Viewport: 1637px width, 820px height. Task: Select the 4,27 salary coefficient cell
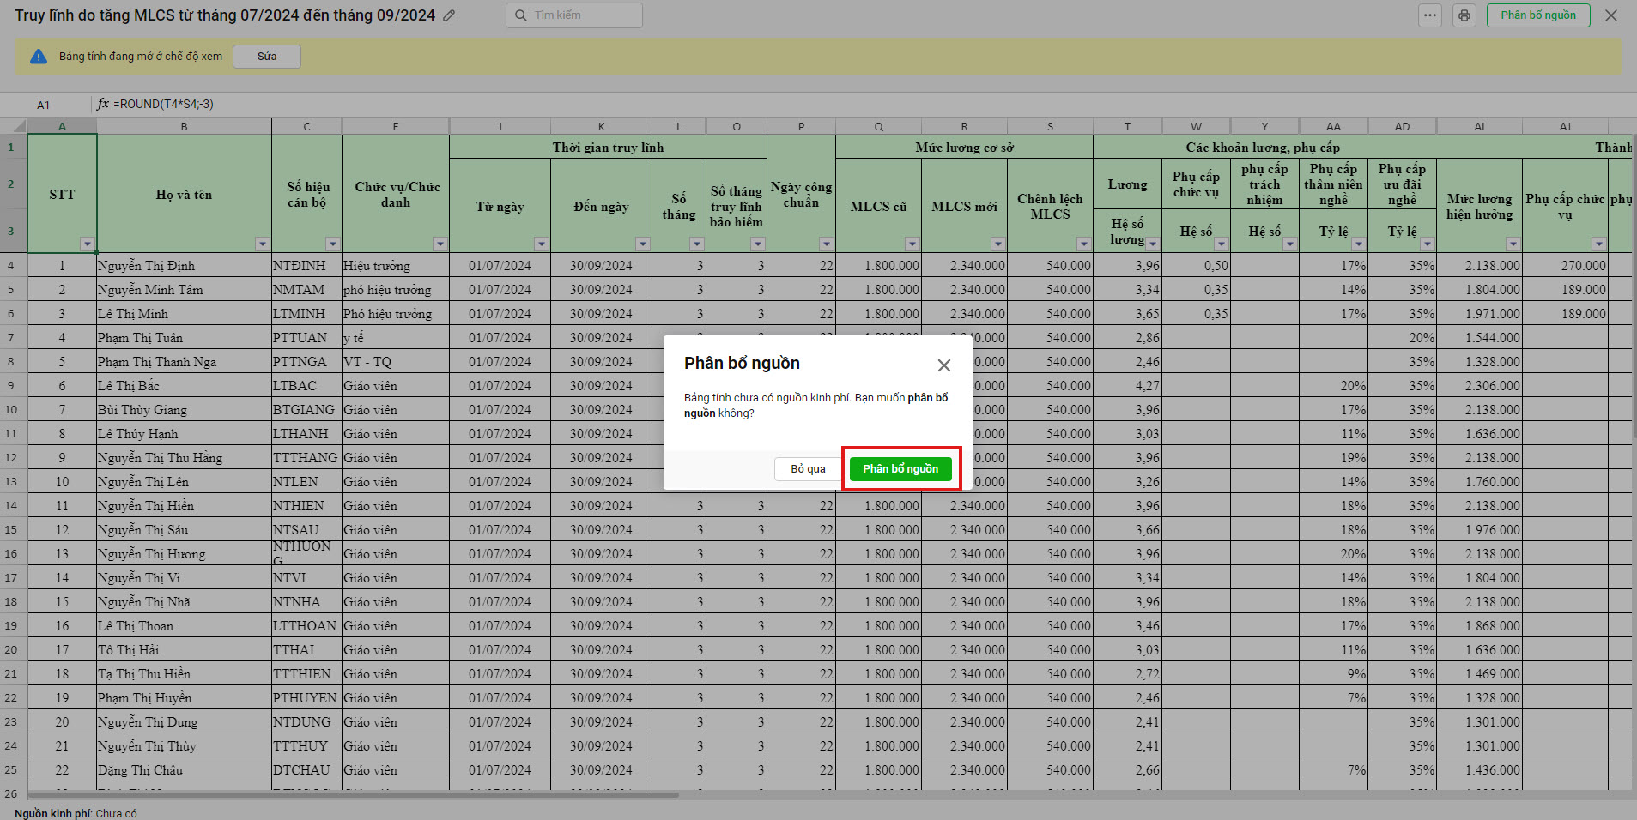tap(1127, 386)
